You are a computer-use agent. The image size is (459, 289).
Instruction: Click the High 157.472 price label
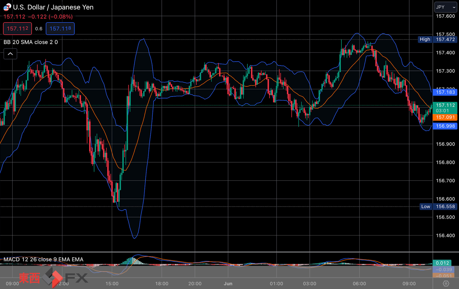[x=437, y=40]
